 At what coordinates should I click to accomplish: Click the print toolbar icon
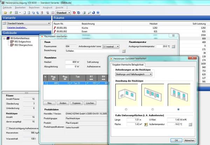(x=85, y=12)
